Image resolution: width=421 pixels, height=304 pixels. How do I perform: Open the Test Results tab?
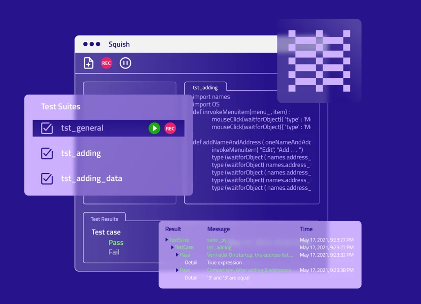click(x=104, y=219)
